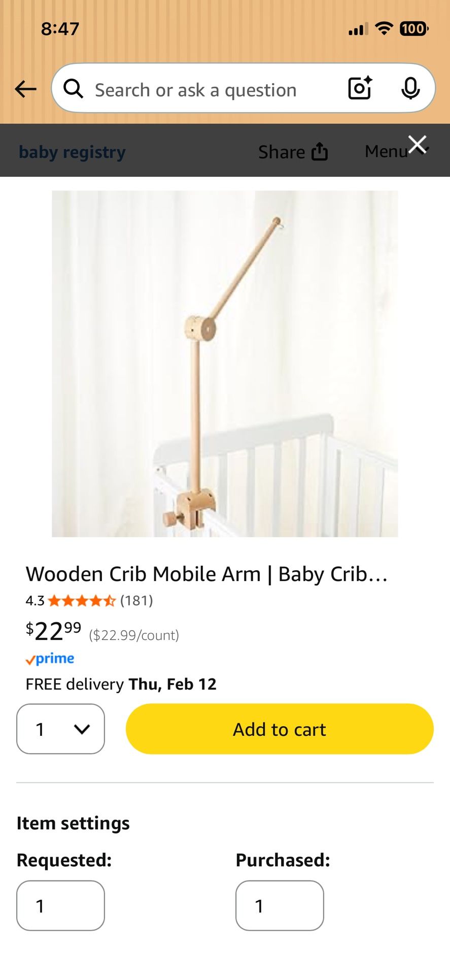Select the Share menu item

pos(293,152)
